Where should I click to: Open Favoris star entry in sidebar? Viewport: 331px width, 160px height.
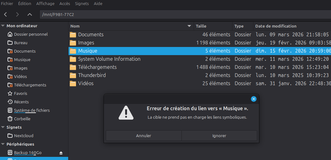21,93
